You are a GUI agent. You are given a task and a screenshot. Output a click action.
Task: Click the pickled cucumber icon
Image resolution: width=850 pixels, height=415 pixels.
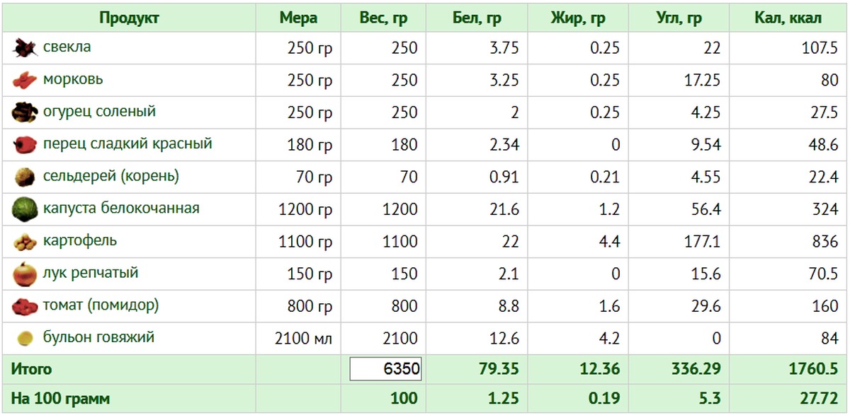pyautogui.click(x=25, y=112)
